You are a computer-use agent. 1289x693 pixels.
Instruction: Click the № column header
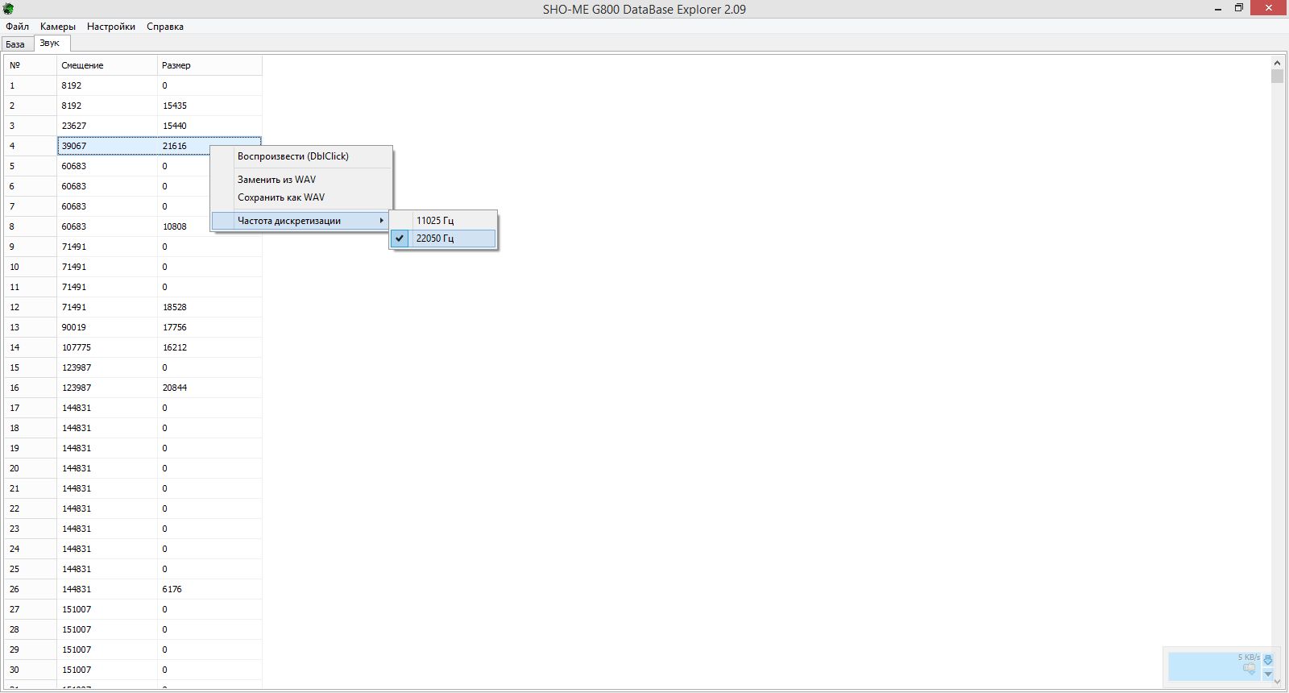coord(31,65)
